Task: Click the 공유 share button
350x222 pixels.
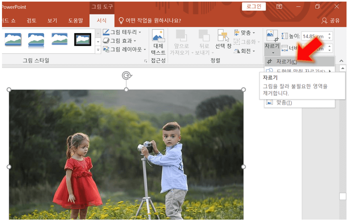Action: pyautogui.click(x=331, y=21)
